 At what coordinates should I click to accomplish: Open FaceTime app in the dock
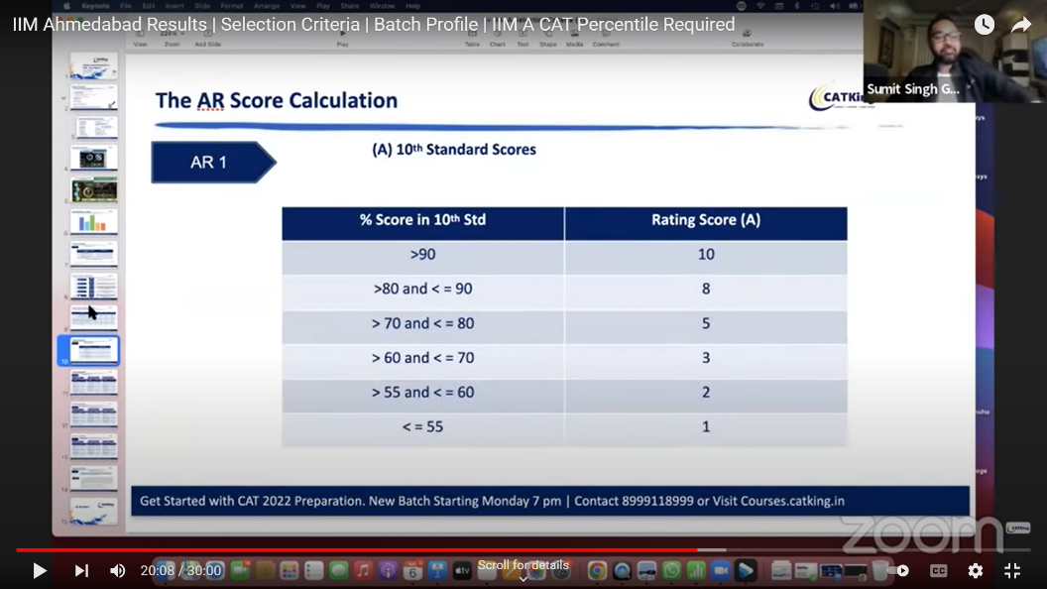click(x=240, y=570)
